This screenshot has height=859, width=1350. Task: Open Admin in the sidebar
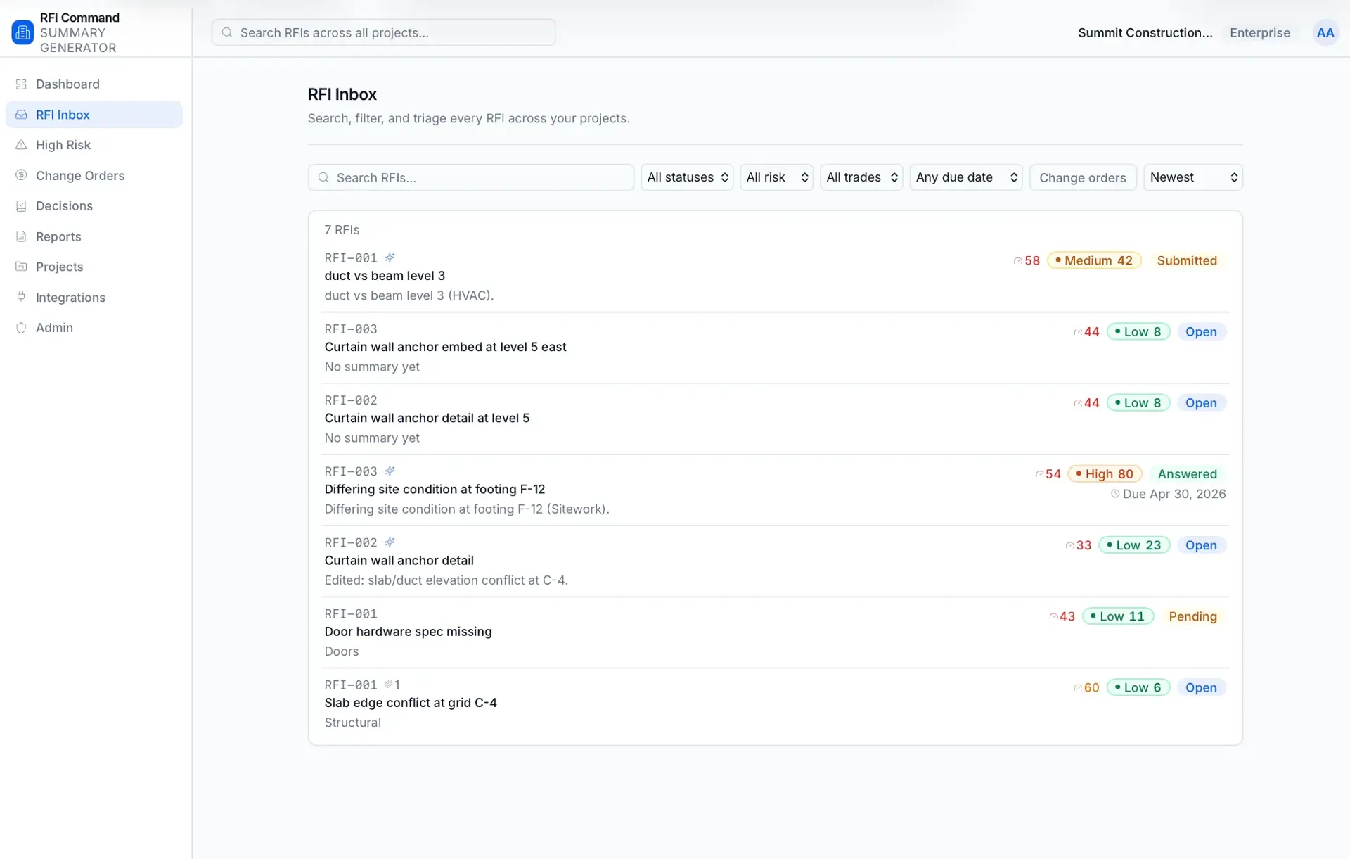[94, 328]
